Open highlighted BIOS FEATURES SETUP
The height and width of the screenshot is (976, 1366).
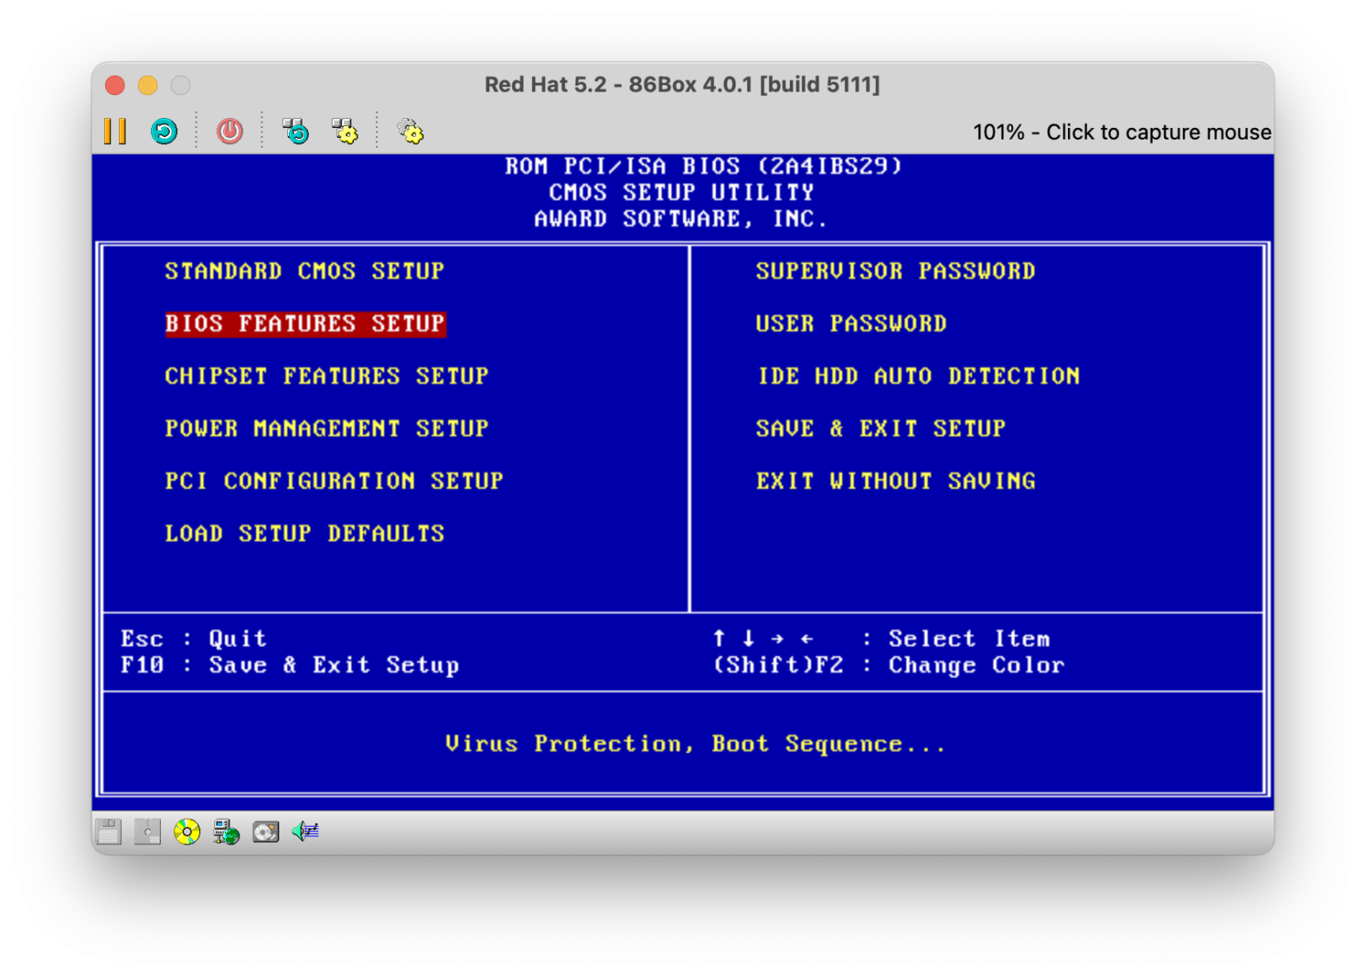(x=304, y=324)
